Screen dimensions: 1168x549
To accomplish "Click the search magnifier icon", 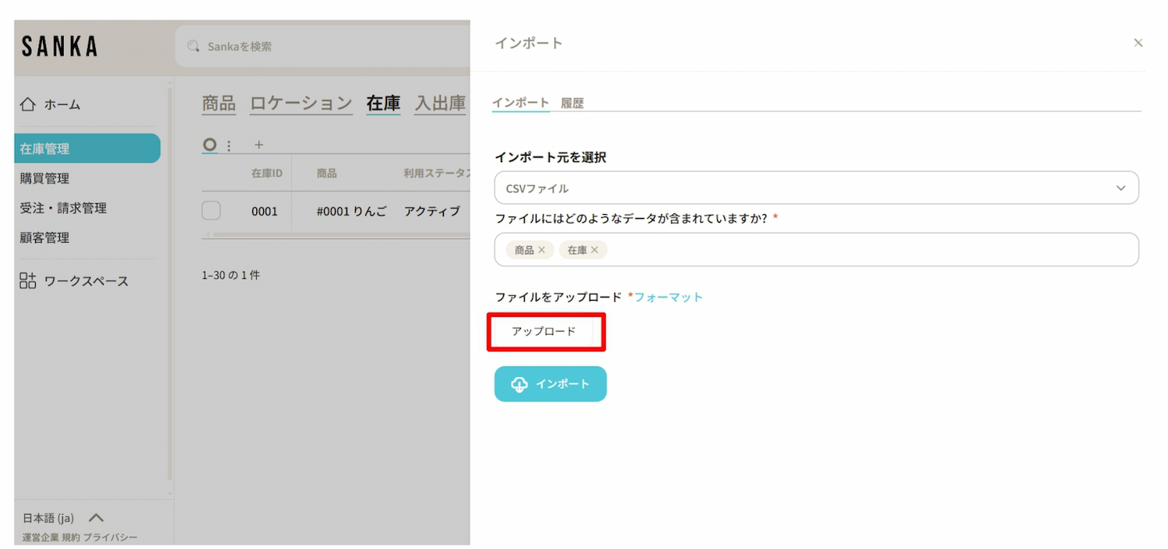I will coord(193,47).
